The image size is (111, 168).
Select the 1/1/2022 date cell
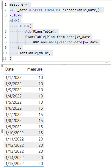coord(13,77)
